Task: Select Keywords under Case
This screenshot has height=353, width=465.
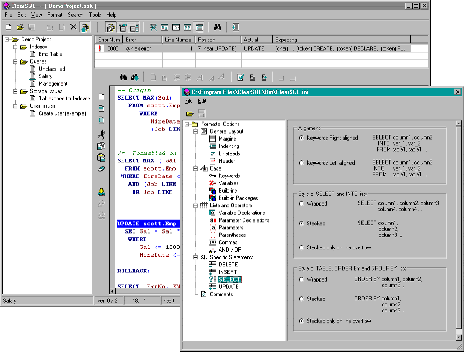Action: (x=229, y=176)
